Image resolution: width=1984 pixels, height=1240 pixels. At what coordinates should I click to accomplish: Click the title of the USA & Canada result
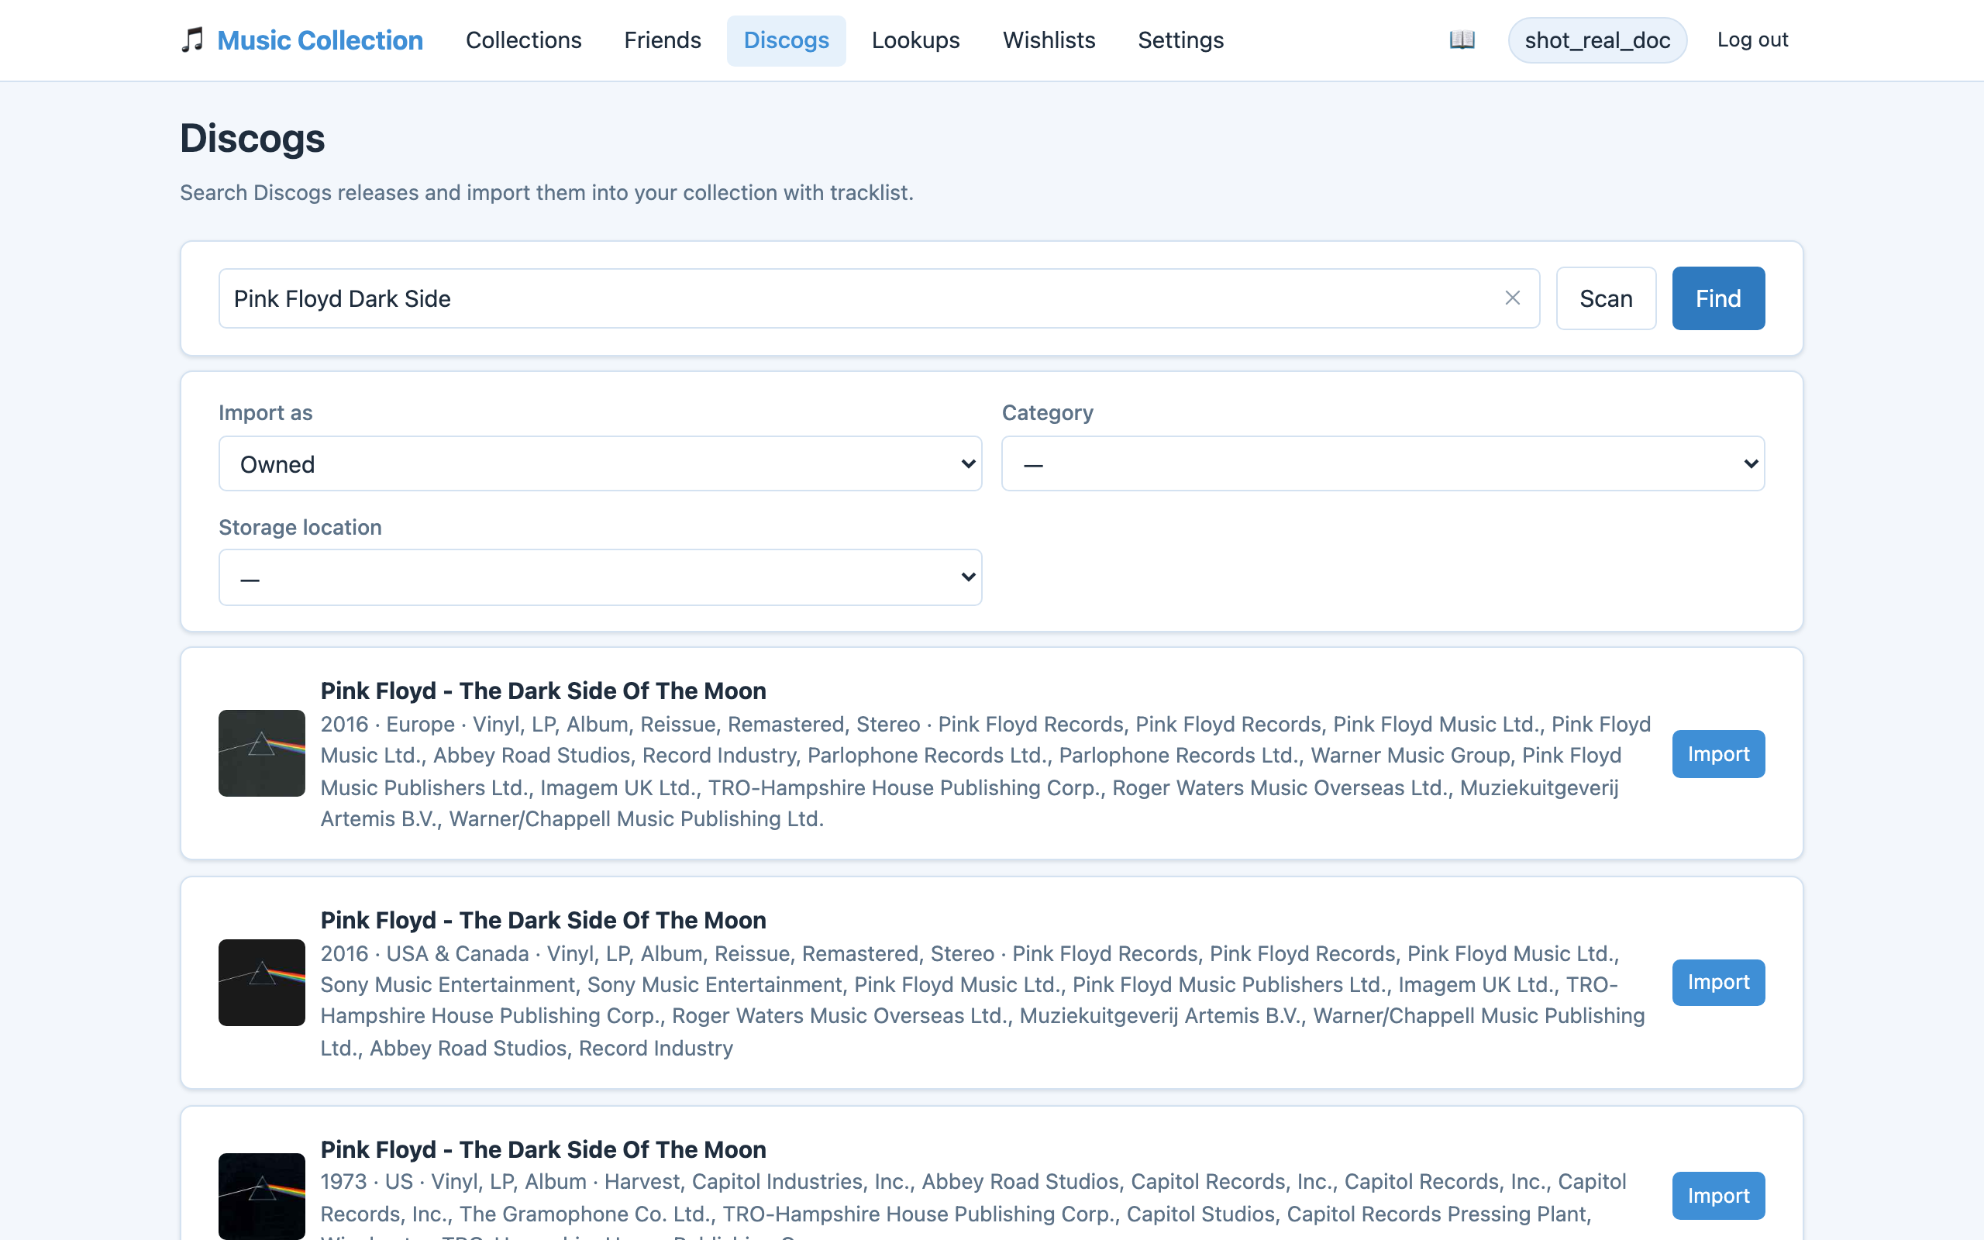click(542, 920)
